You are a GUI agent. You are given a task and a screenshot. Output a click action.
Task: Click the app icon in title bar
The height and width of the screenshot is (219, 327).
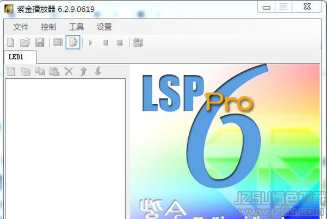pyautogui.click(x=9, y=9)
